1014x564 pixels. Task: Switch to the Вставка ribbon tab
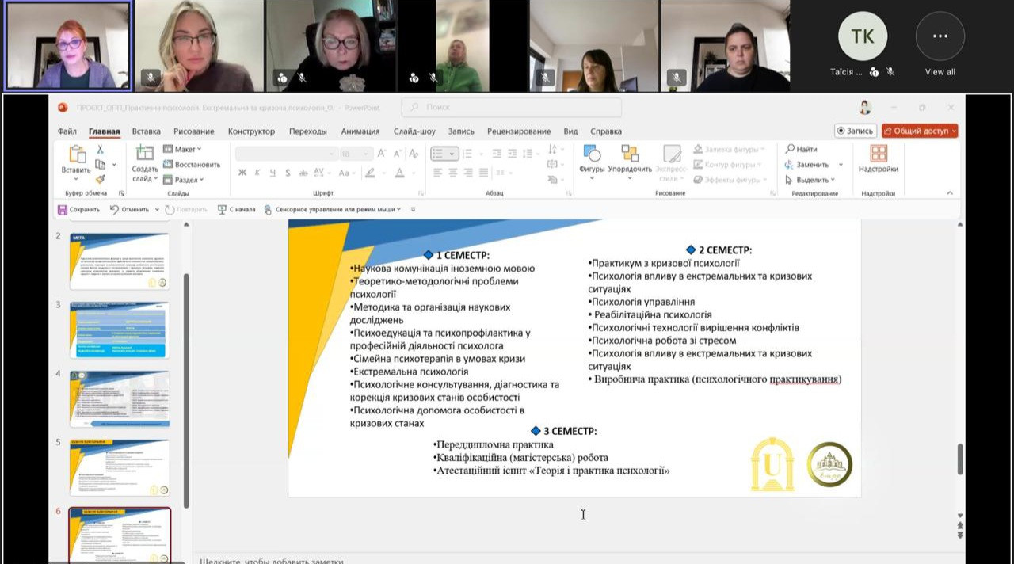tap(146, 131)
